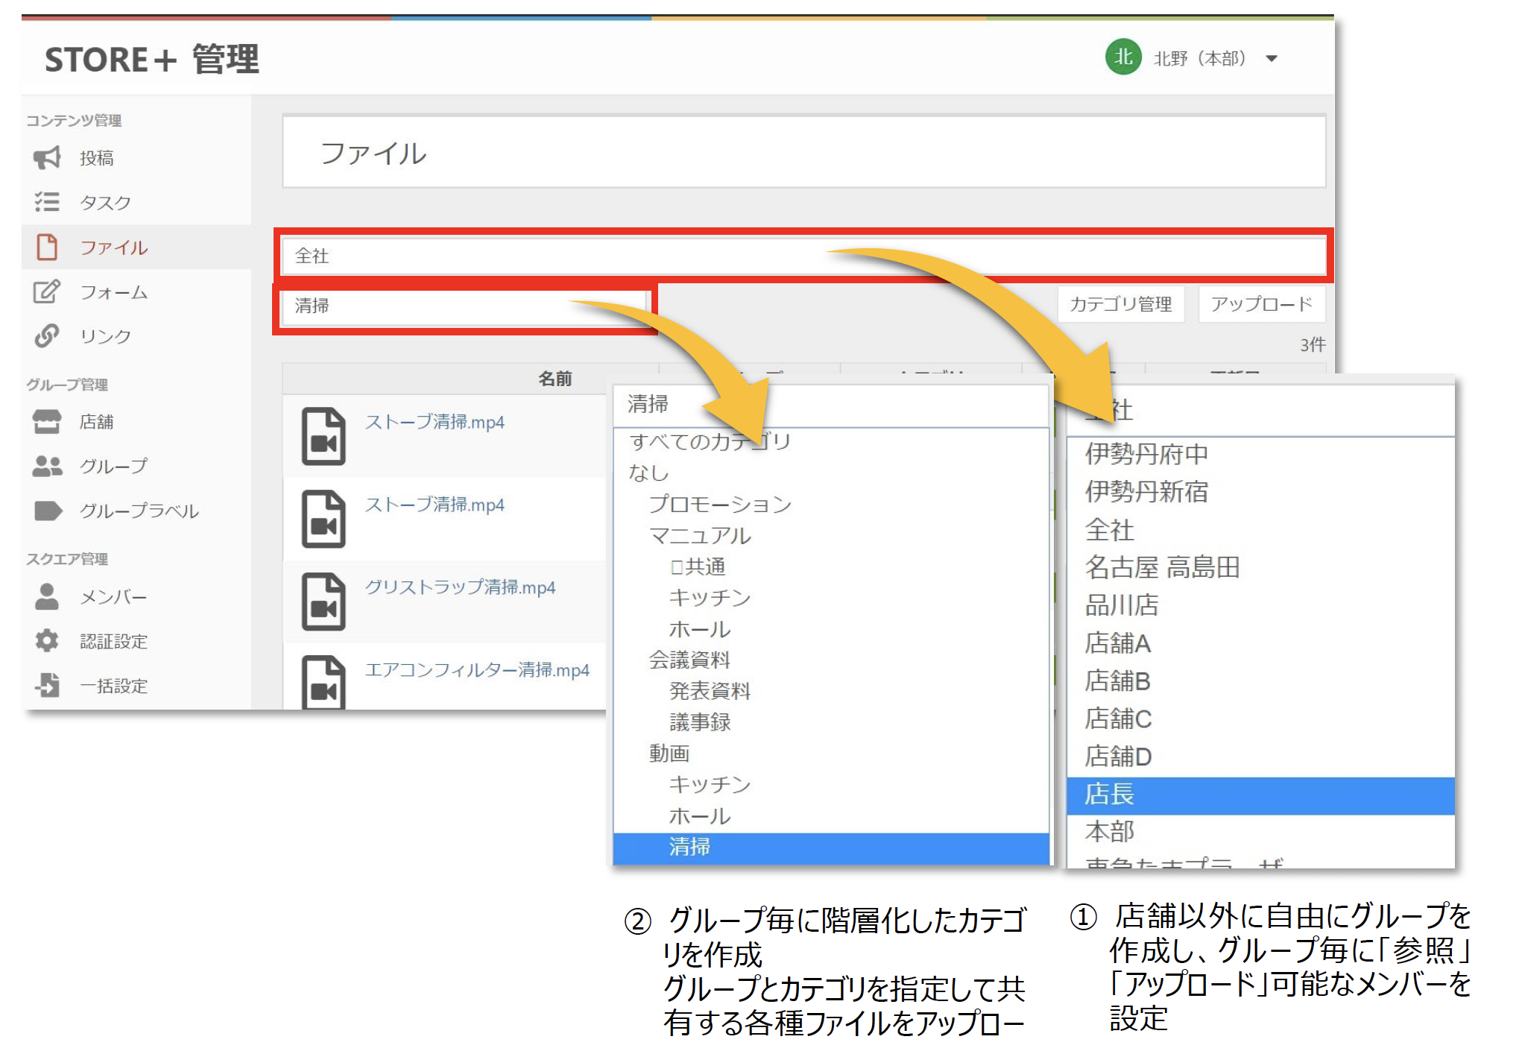The image size is (1519, 1054).
Task: Expand the user menu dropdown arrow
Action: 1272,58
